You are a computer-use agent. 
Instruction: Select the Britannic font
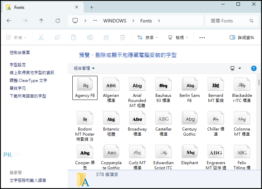tap(111, 124)
